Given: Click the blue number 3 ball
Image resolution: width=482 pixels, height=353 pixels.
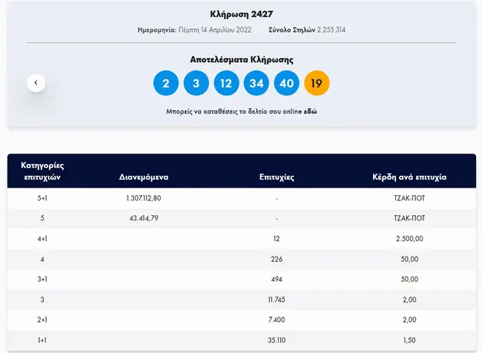Looking at the screenshot, I should (196, 82).
